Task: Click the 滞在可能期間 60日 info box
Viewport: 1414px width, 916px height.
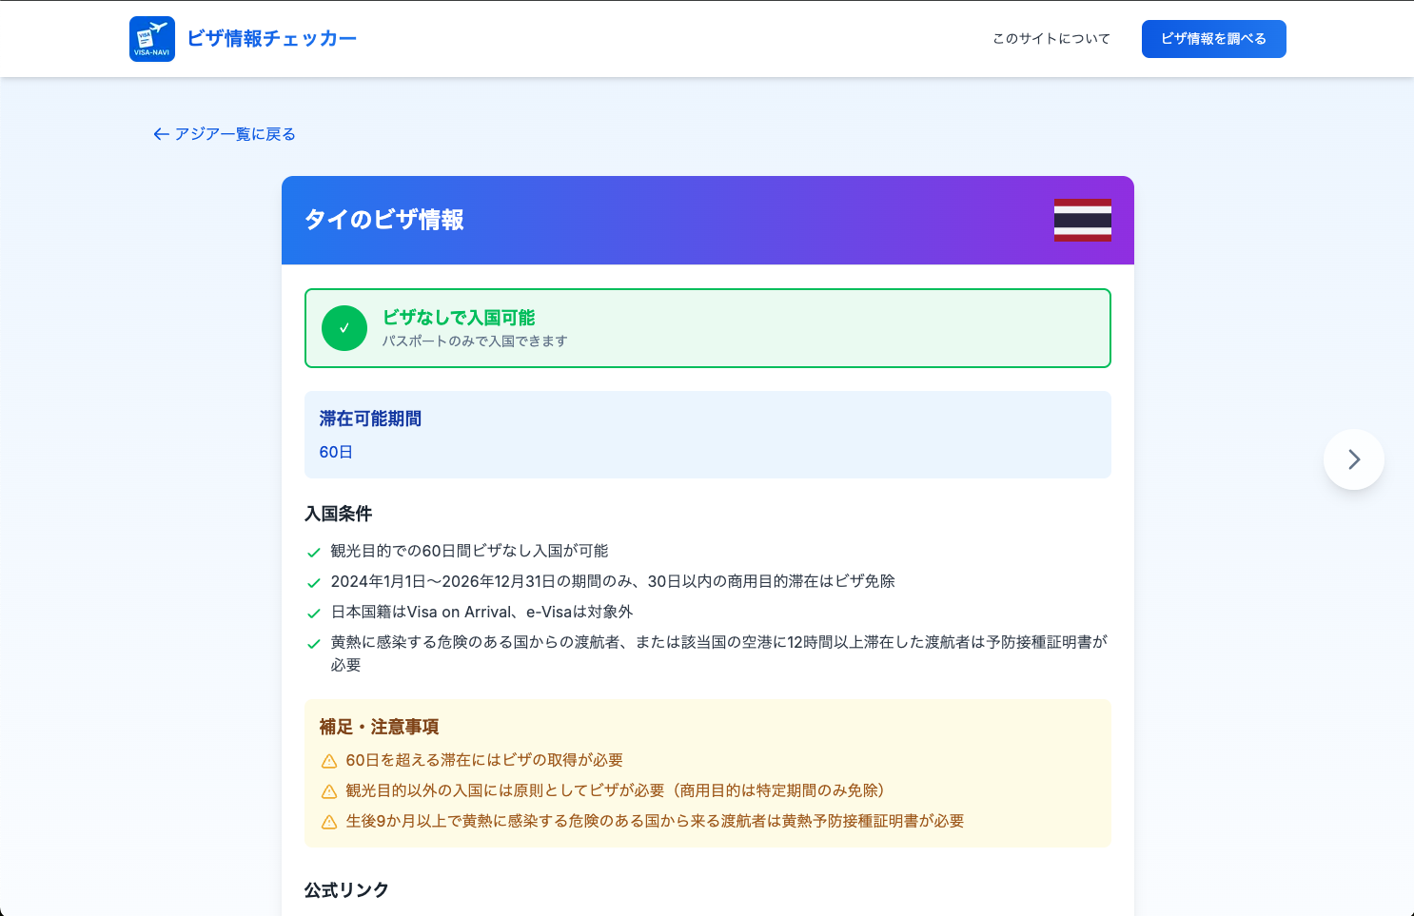Action: point(707,435)
